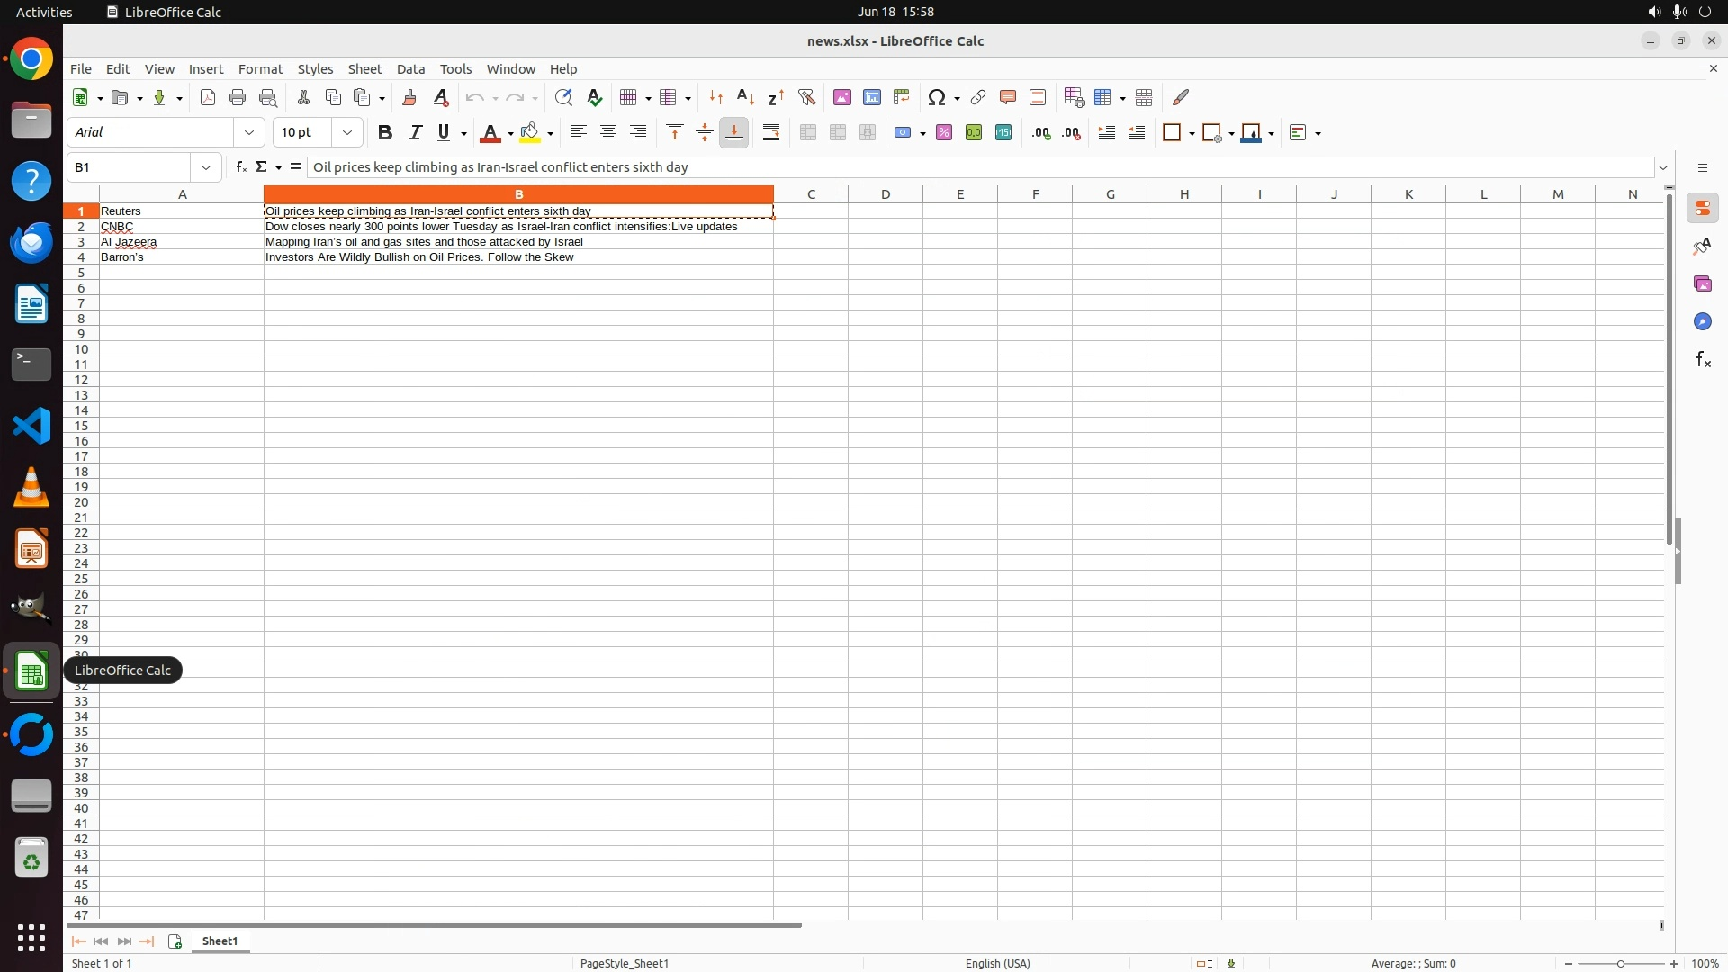This screenshot has width=1728, height=972.
Task: Expand the font name dropdown
Action: [249, 133]
